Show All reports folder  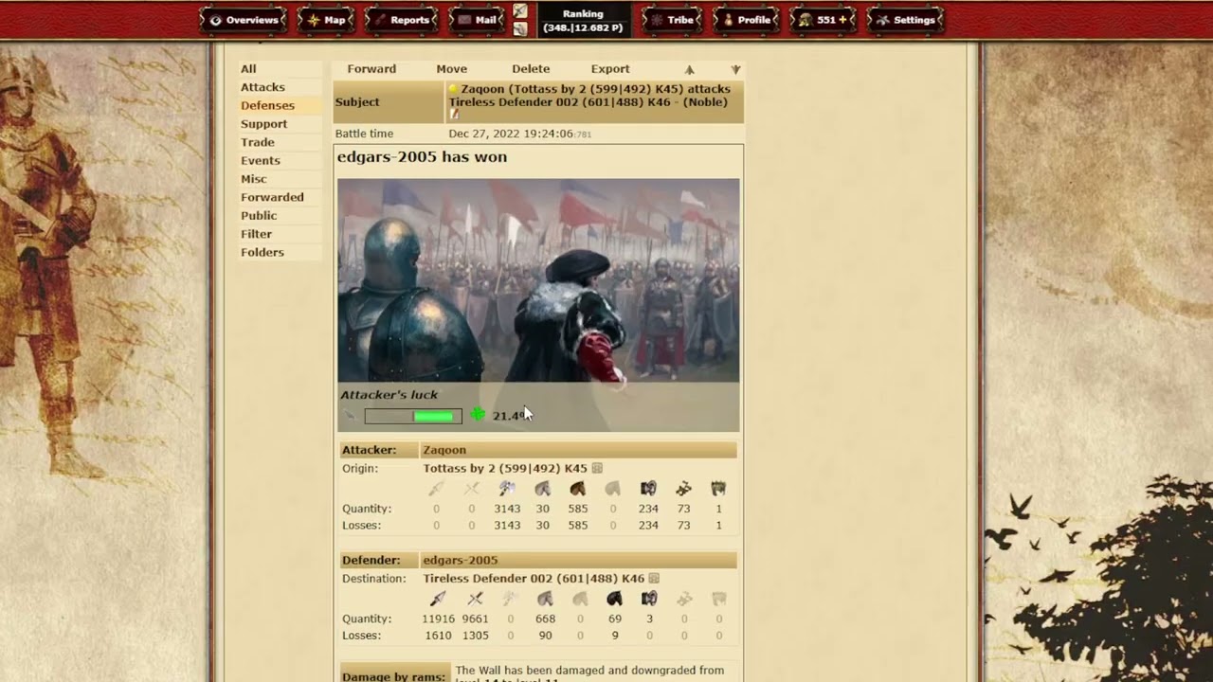point(248,69)
